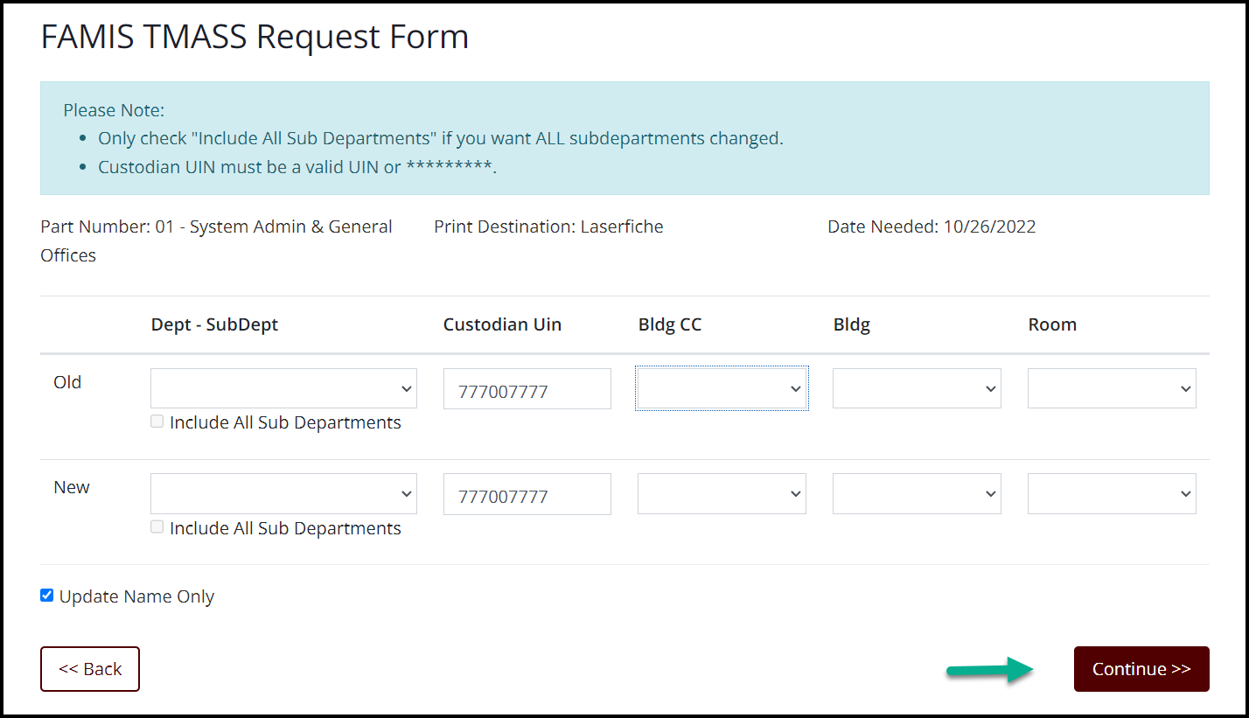Viewport: 1249px width, 718px height.
Task: Open the New Dept - SubDept dropdown
Action: (283, 494)
